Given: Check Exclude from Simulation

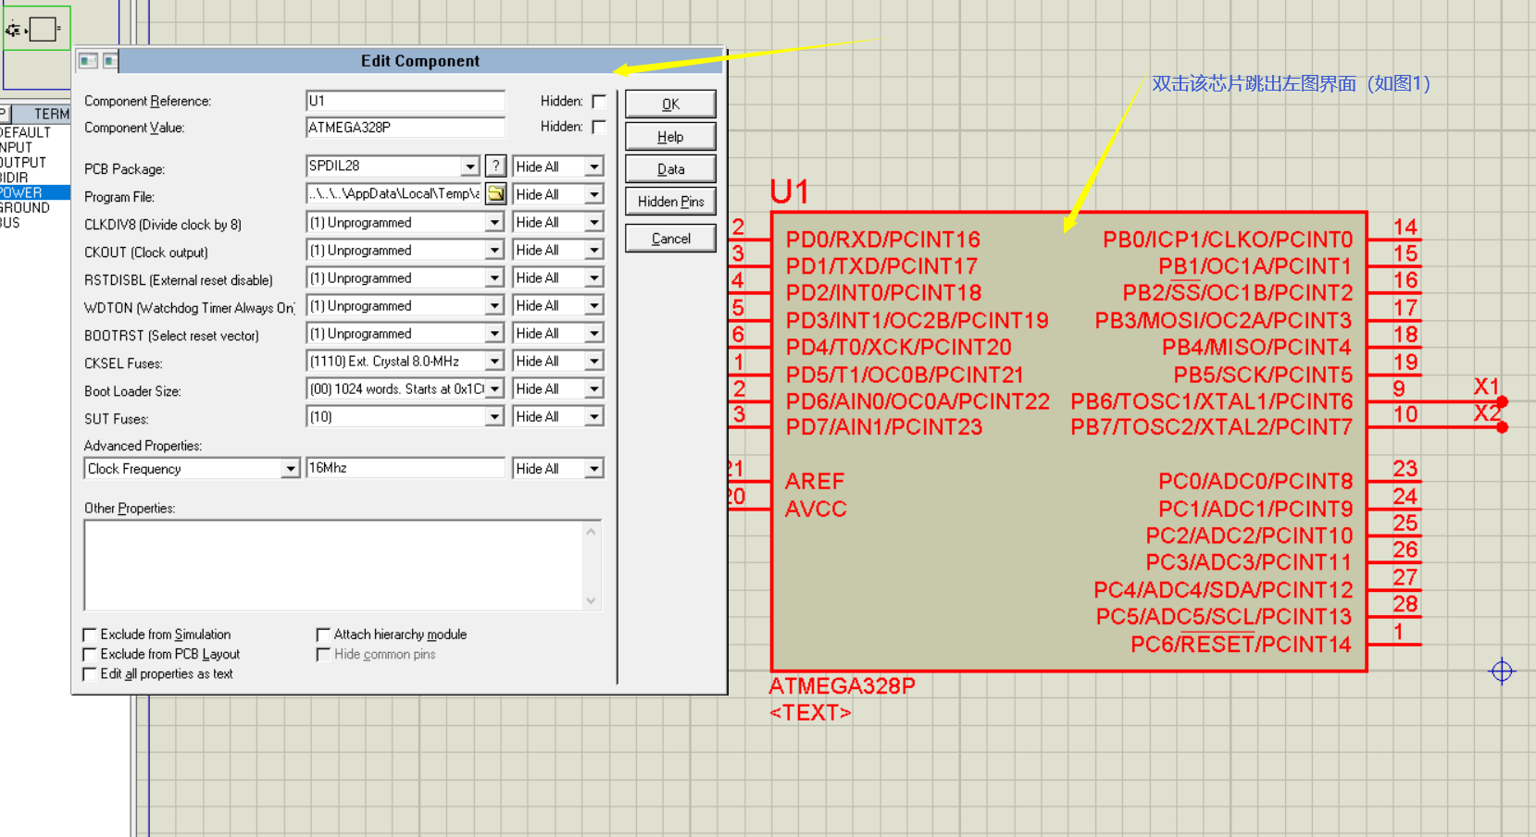Looking at the screenshot, I should click(x=89, y=634).
